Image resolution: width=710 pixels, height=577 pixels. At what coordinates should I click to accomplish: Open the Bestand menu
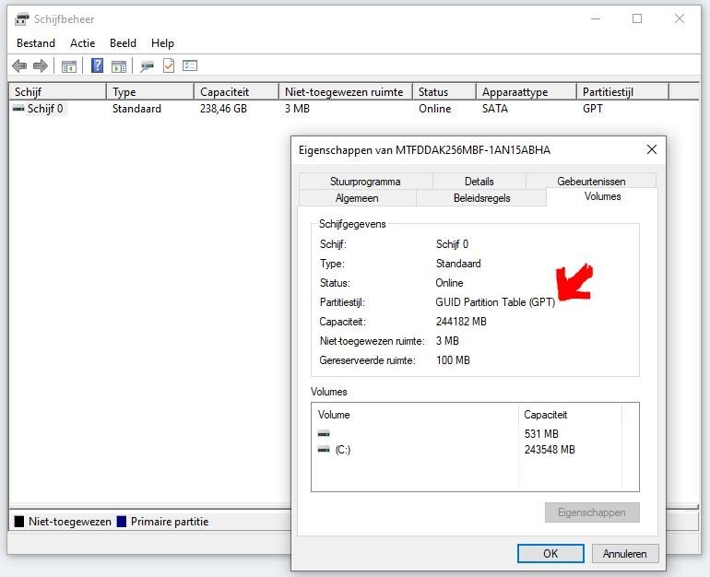(x=36, y=43)
